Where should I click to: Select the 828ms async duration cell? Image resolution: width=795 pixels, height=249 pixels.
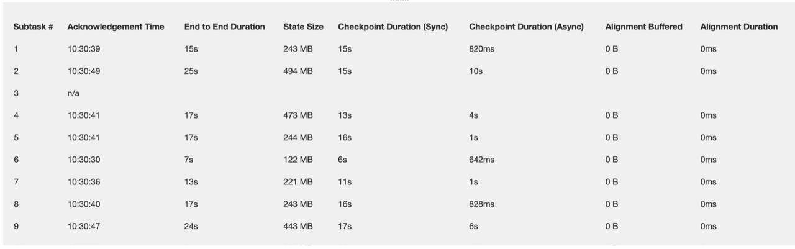(481, 204)
